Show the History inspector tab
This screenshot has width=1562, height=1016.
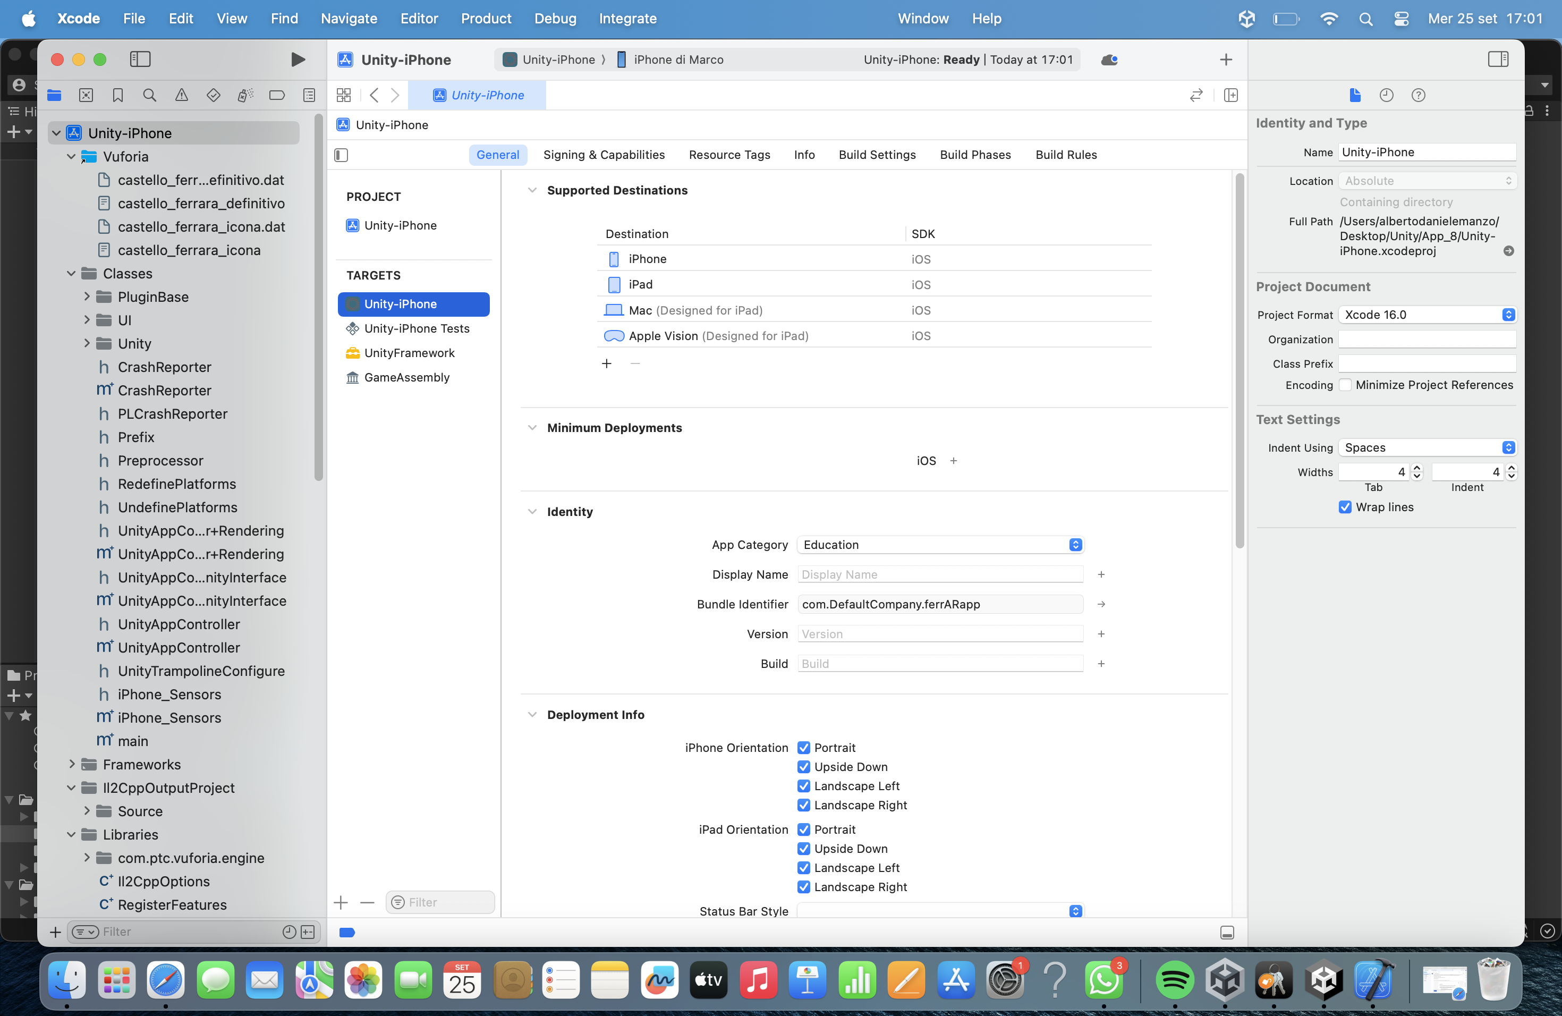point(1386,95)
